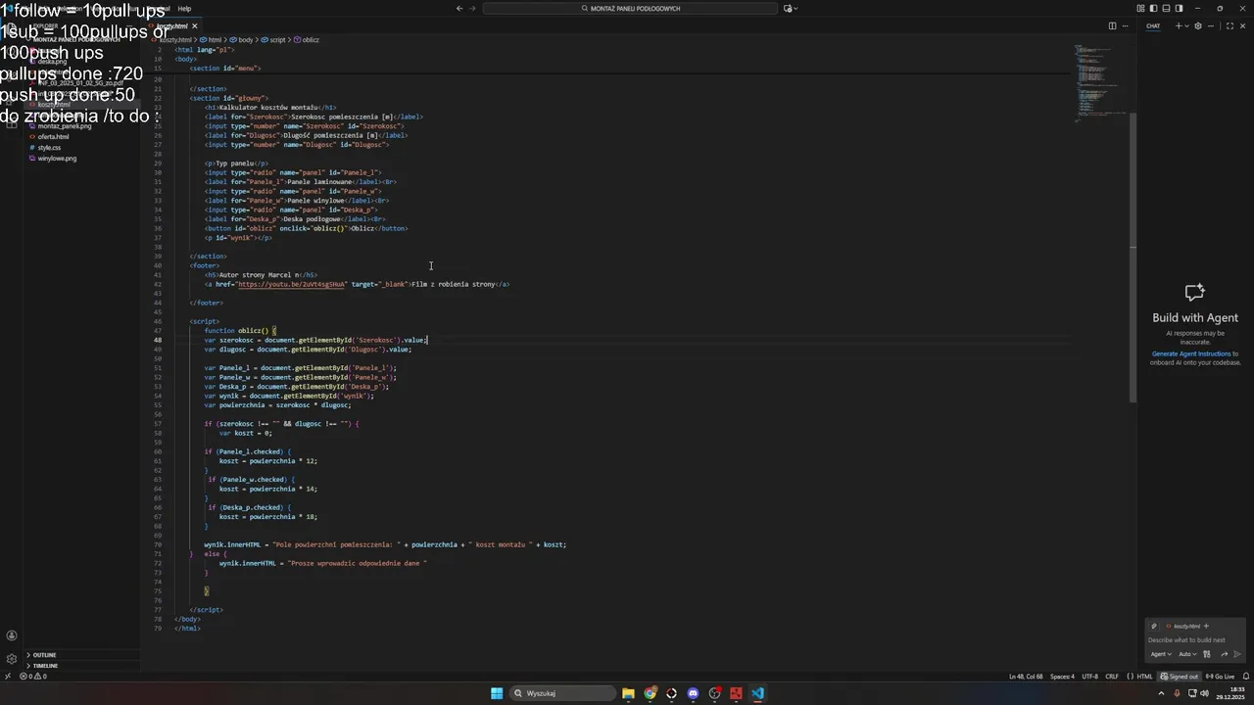Open editor More Actions ellipsis menu

pyautogui.click(x=1125, y=25)
